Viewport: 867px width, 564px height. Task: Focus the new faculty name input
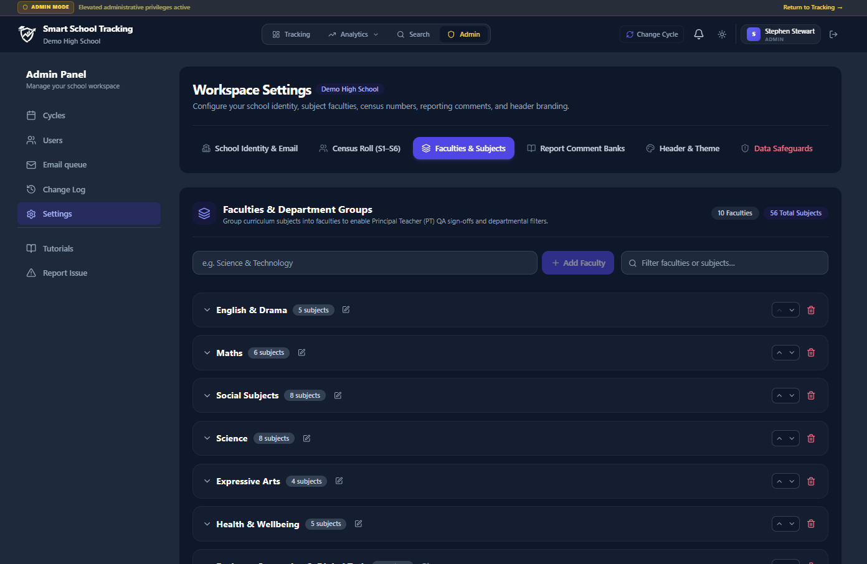(365, 263)
